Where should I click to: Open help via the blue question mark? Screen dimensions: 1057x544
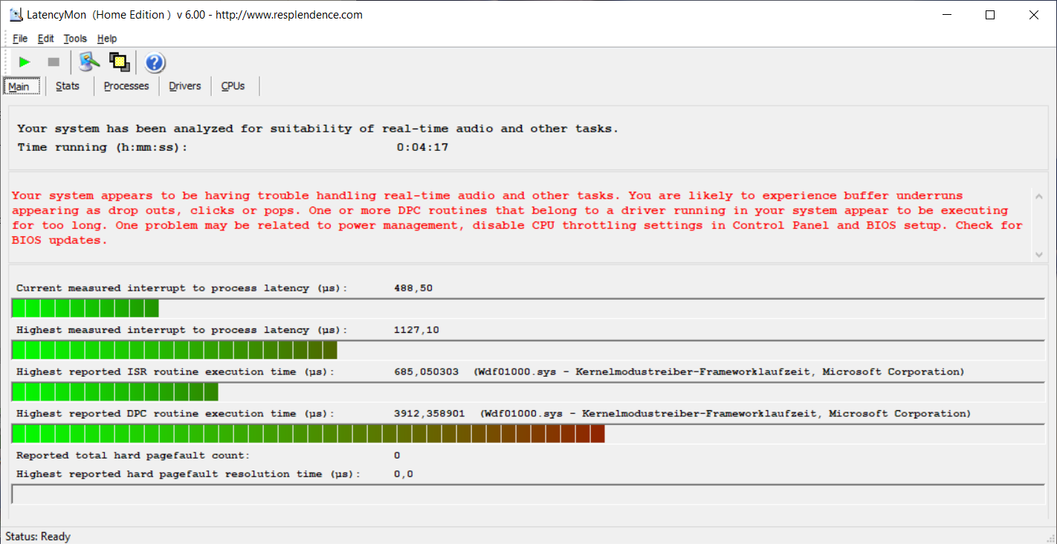(155, 62)
